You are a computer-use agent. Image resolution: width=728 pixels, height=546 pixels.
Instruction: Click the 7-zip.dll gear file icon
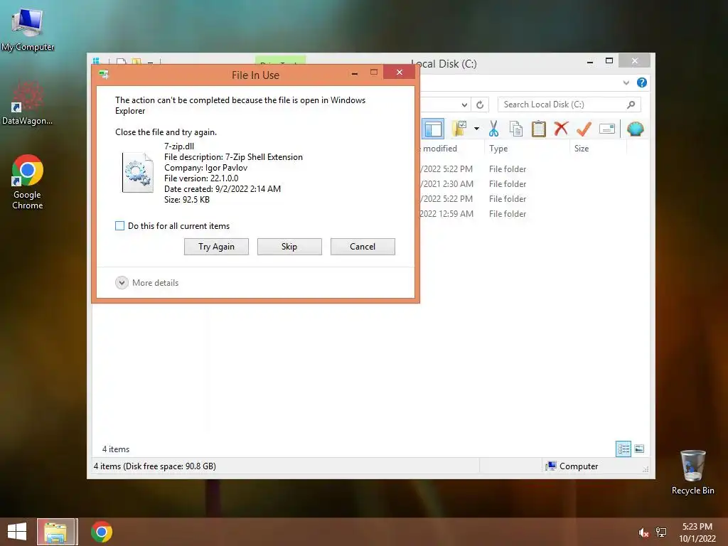tap(137, 172)
